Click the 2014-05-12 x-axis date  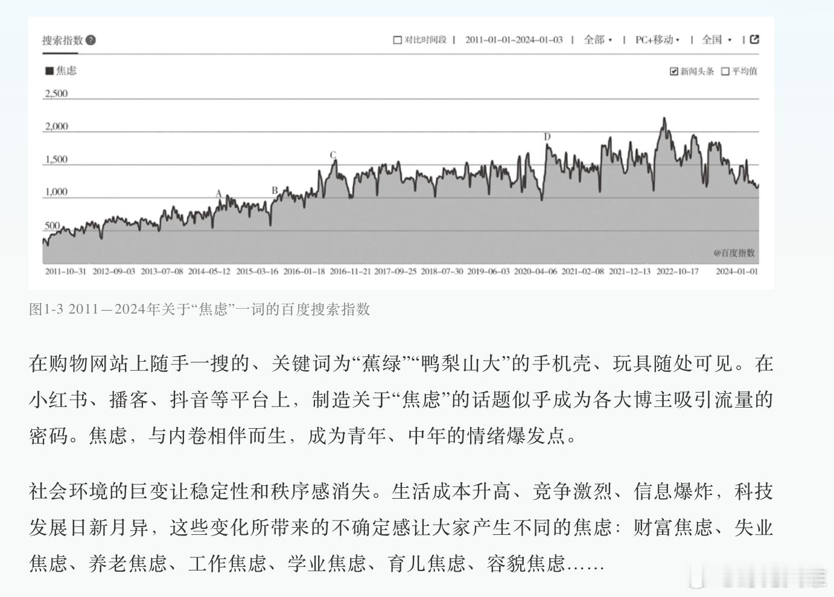click(x=209, y=271)
